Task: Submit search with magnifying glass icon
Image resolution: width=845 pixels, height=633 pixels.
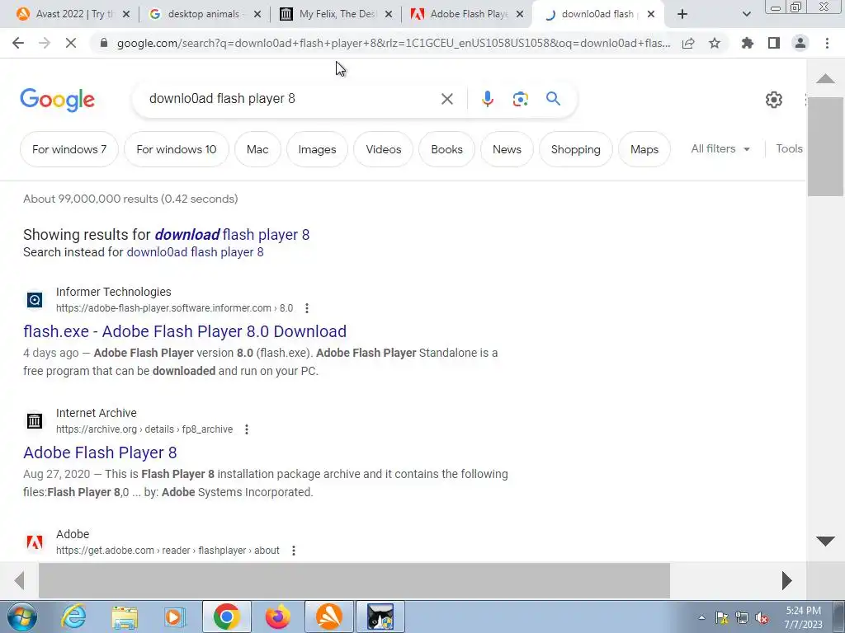Action: (553, 99)
